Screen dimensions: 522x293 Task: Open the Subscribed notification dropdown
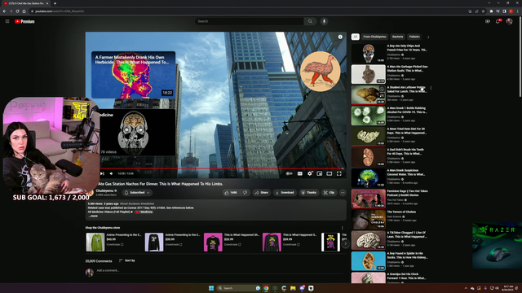point(137,193)
